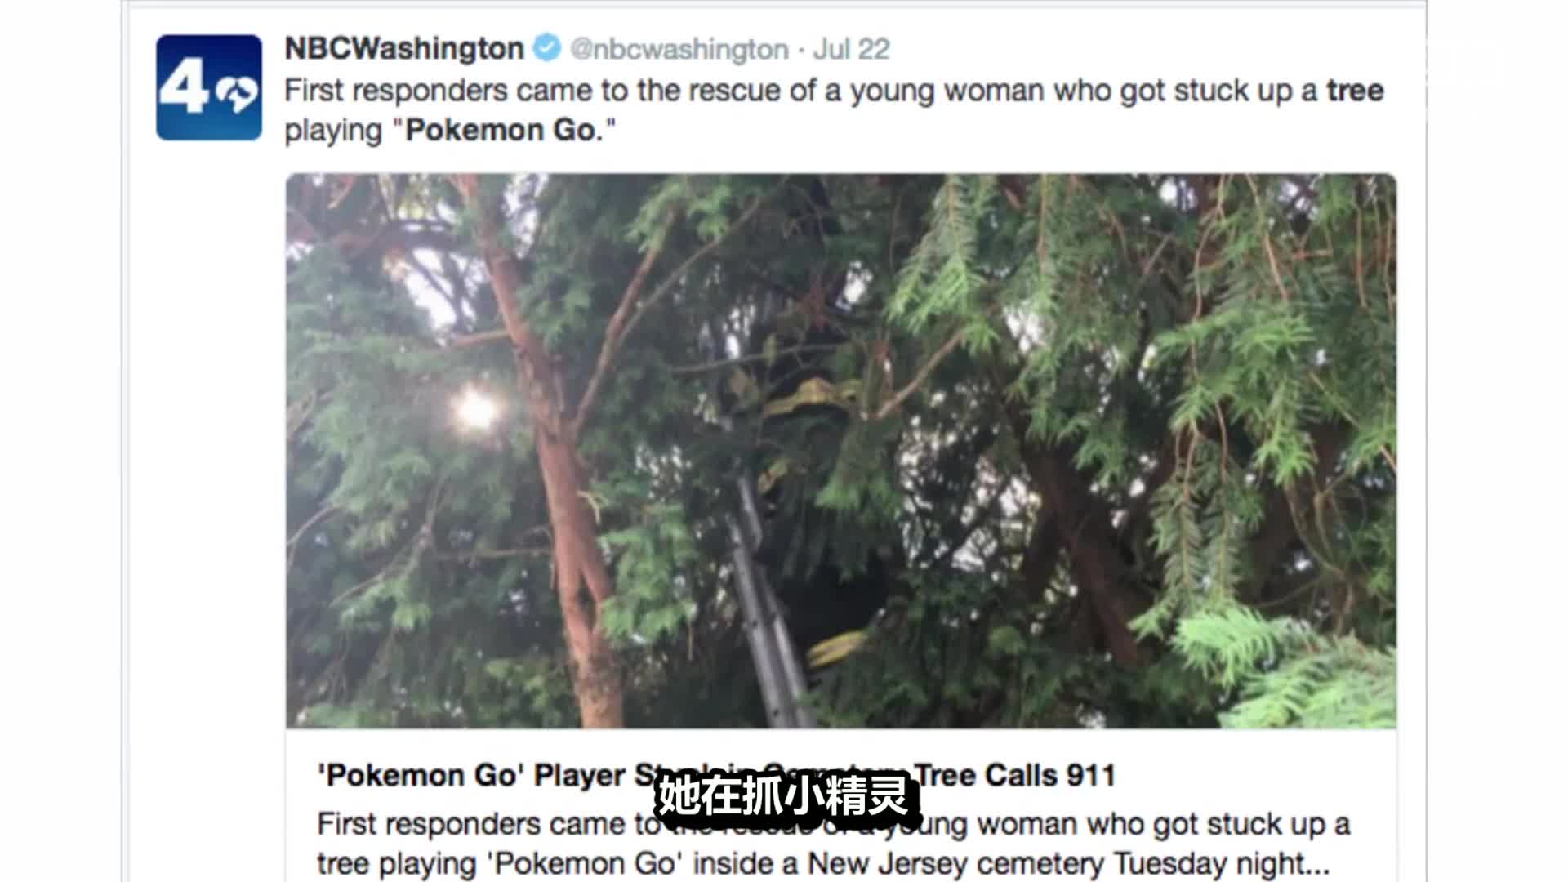Click the bold 'Pokemon Go.' text in tweet
Viewport: 1568px width, 882px height.
click(504, 131)
